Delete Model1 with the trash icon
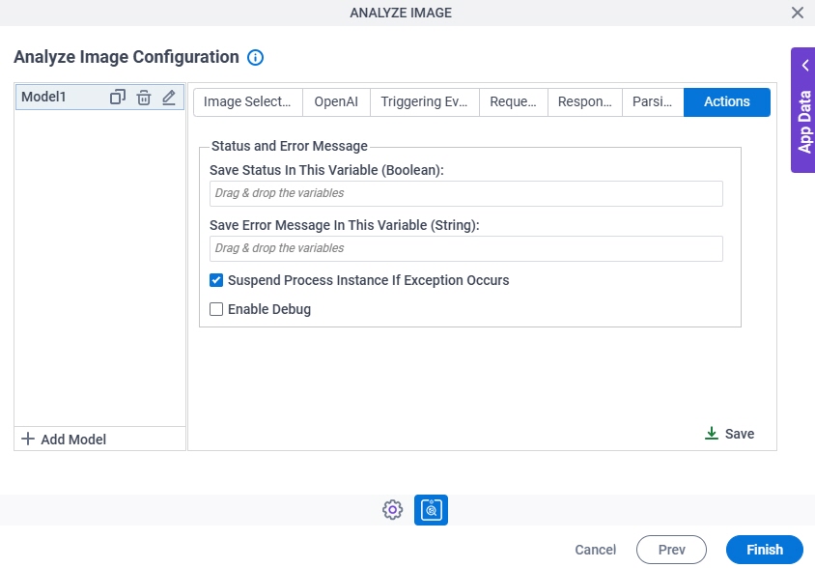Viewport: 815px width, 568px height. [144, 98]
